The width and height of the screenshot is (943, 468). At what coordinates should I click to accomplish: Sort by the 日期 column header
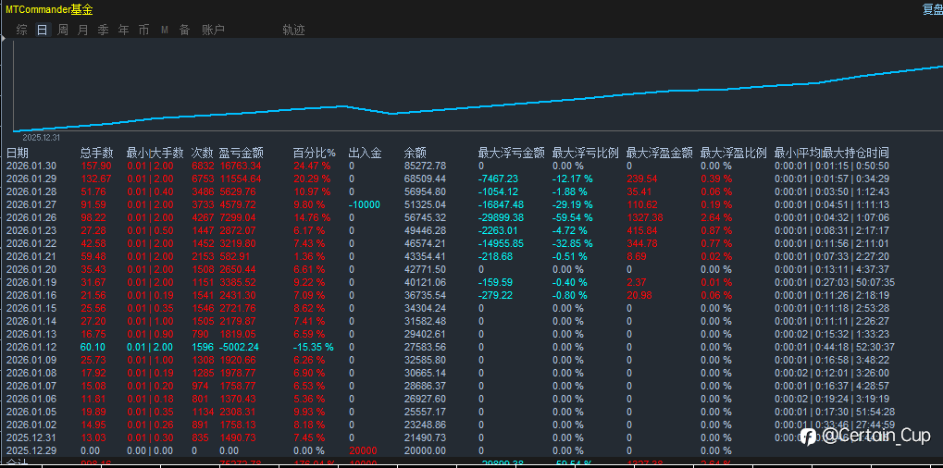tap(18, 154)
